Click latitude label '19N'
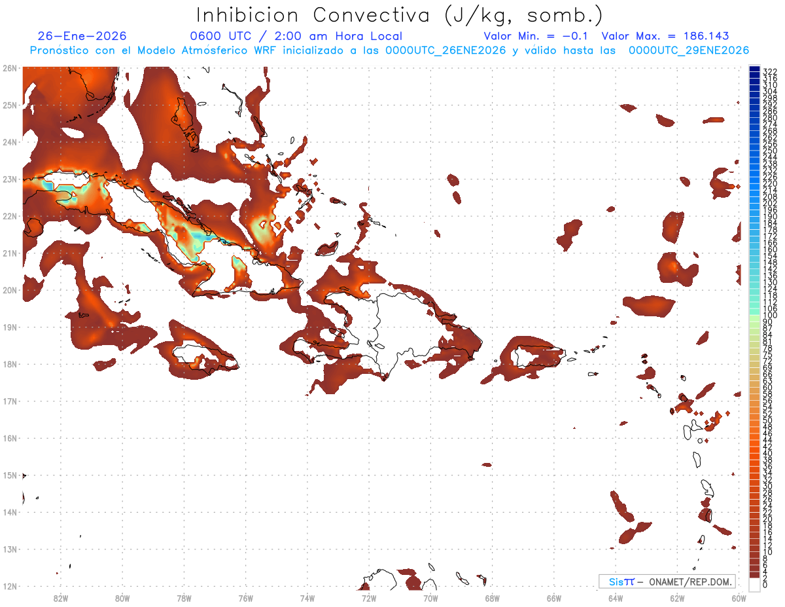 [10, 327]
